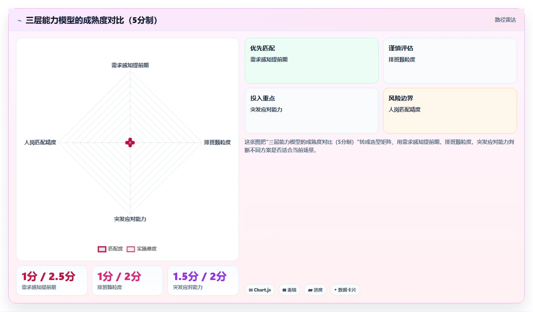The image size is (533, 312).
Task: Click the lightning icon beside the title
Action: click(19, 20)
